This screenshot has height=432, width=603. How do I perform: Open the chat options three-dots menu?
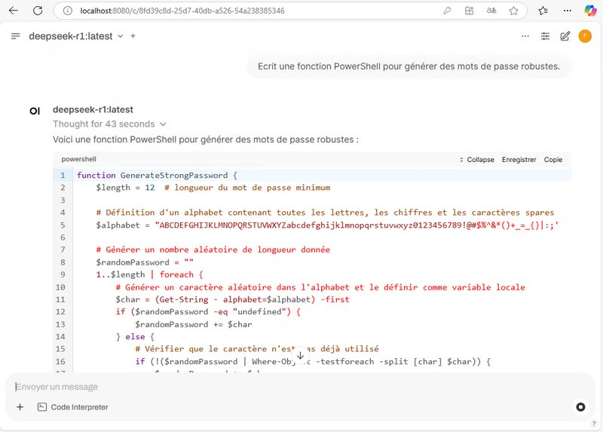pyautogui.click(x=525, y=36)
